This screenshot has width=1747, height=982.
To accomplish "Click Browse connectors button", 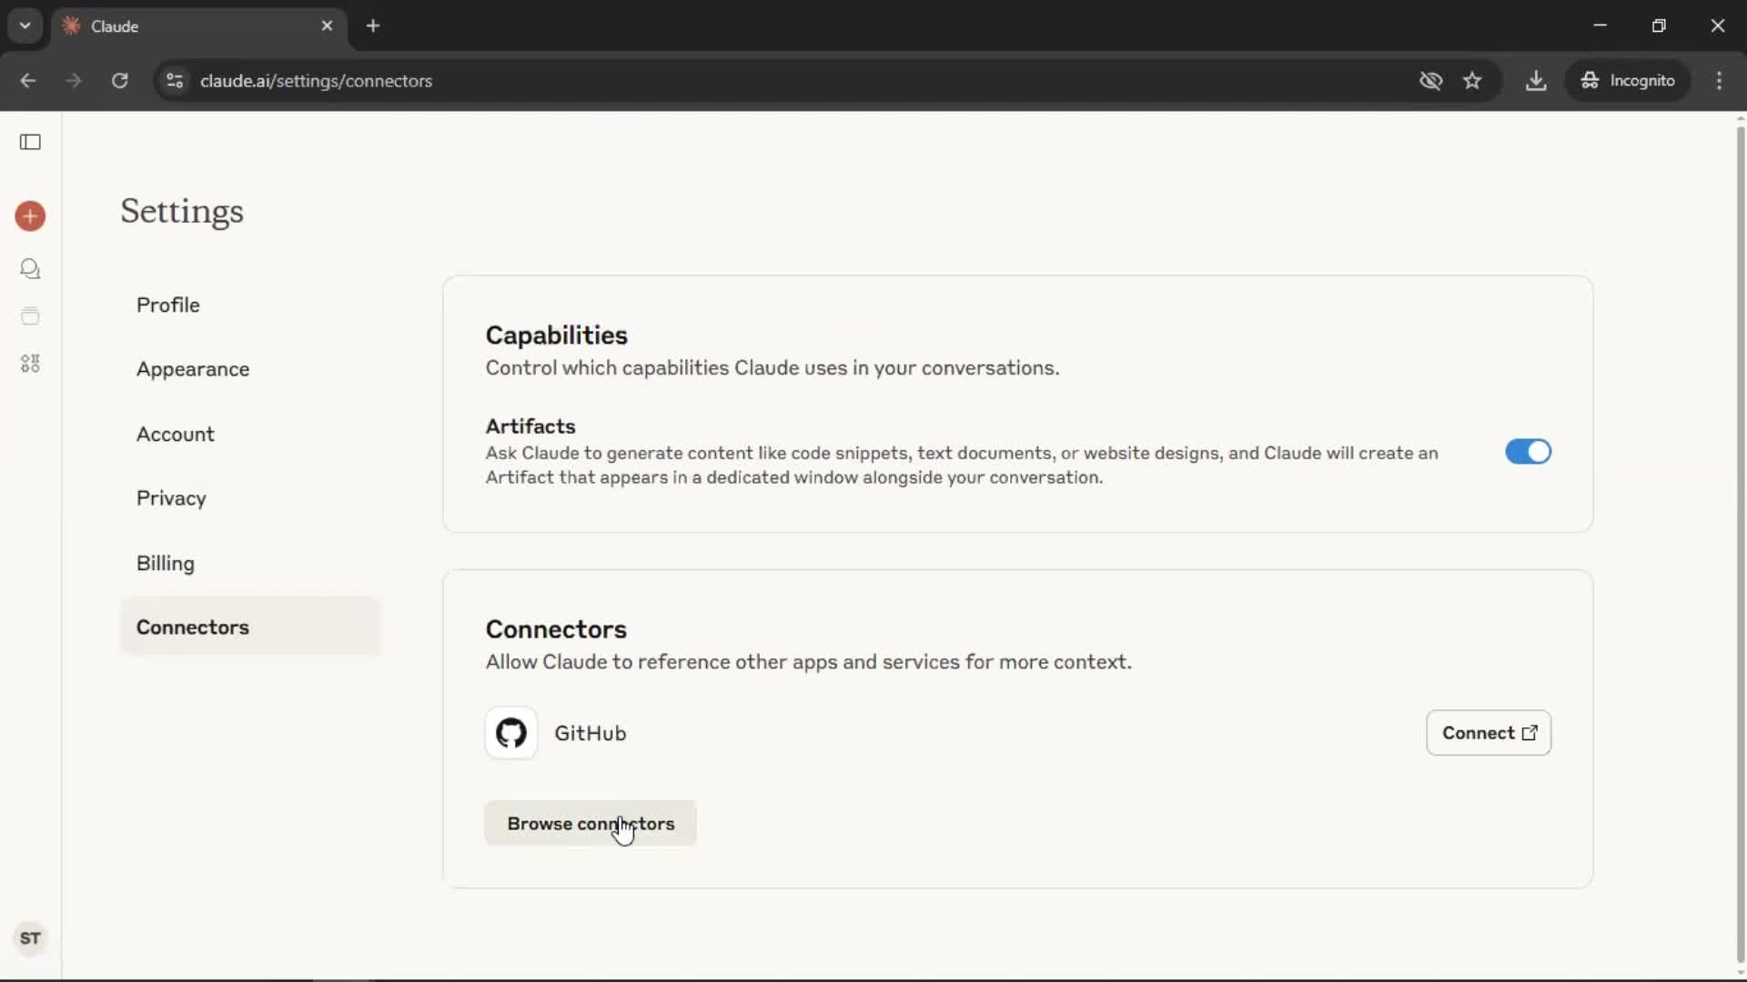I will pos(591,824).
